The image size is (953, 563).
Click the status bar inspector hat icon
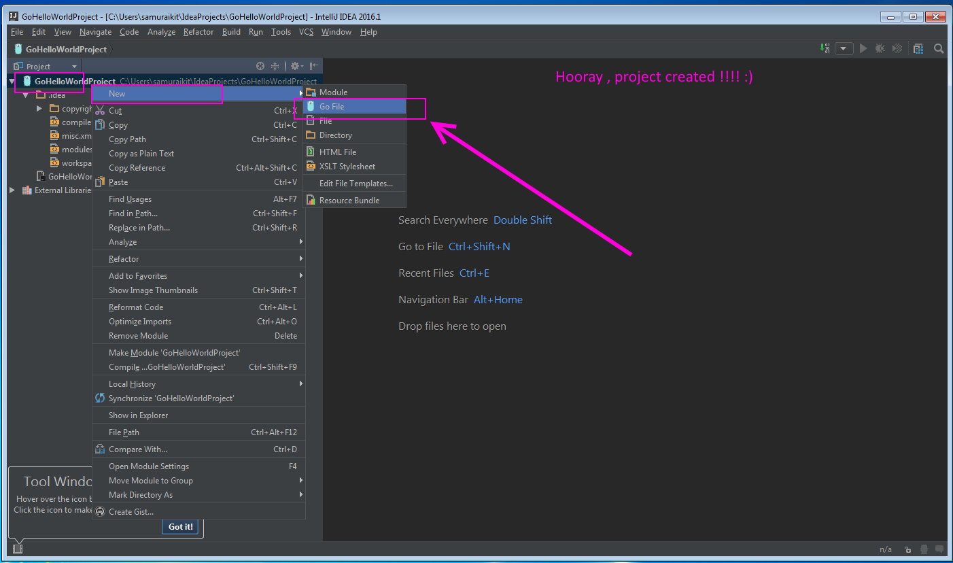click(x=924, y=549)
